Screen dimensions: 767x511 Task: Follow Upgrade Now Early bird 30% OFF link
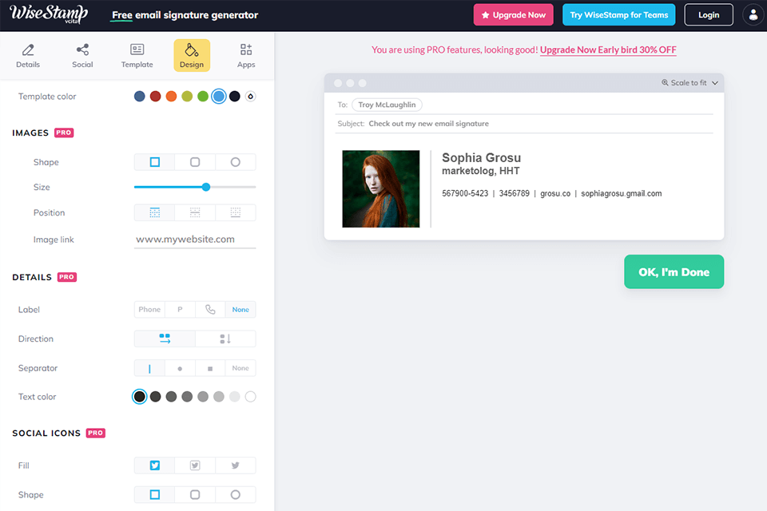(608, 50)
